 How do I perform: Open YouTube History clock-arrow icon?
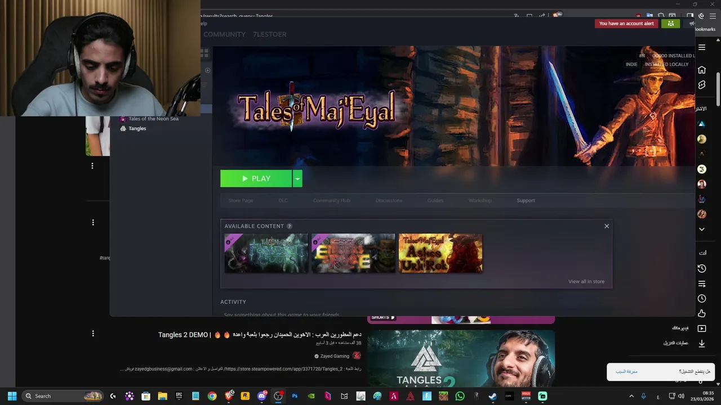click(702, 269)
